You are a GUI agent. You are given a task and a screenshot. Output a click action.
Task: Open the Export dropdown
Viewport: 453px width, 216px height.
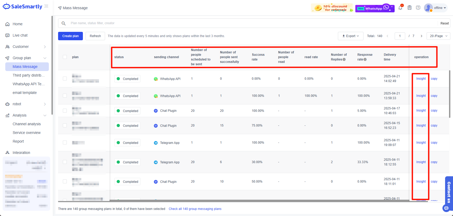351,36
